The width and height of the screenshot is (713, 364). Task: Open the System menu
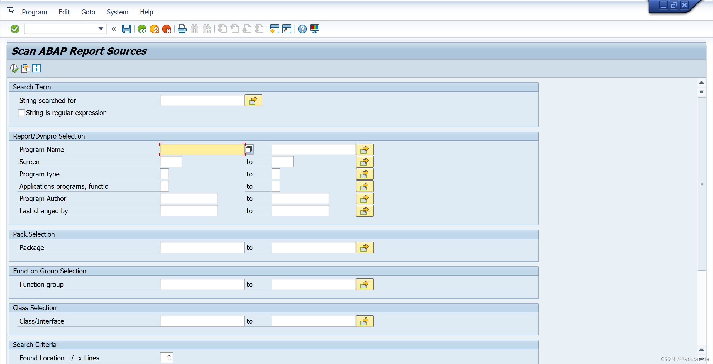pyautogui.click(x=117, y=12)
